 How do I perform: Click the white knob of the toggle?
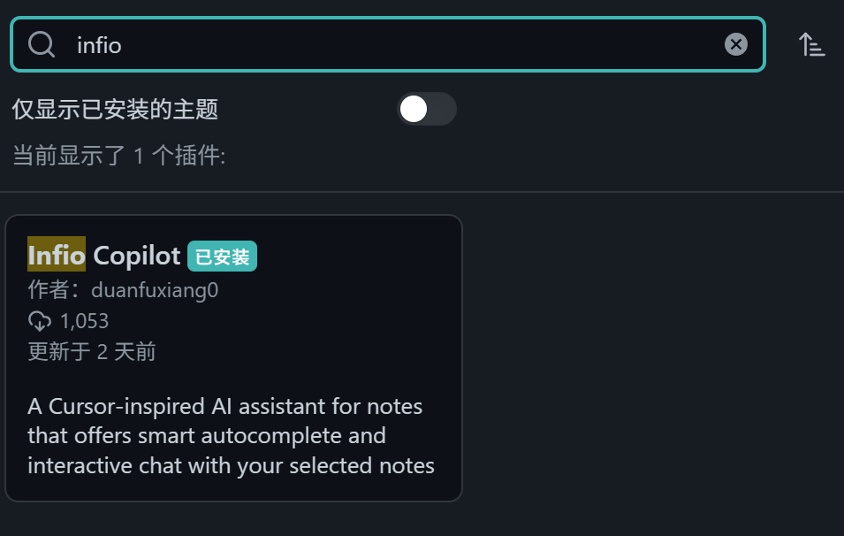(x=414, y=109)
